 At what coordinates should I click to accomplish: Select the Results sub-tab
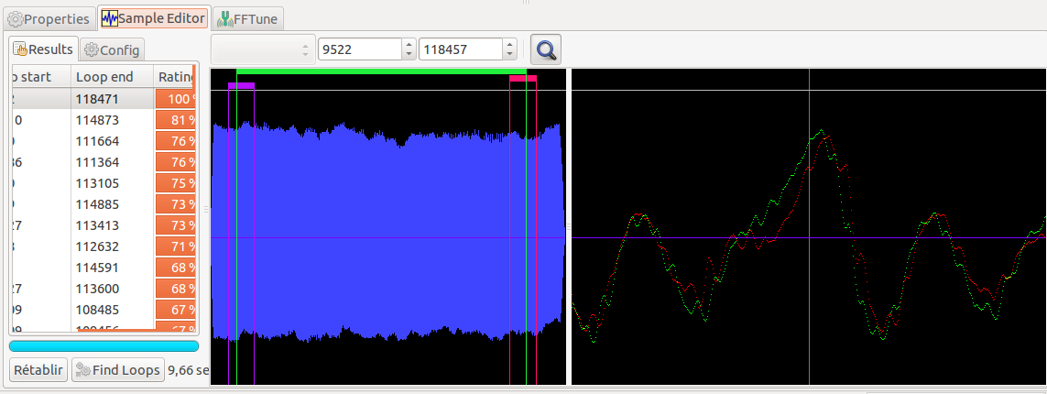[44, 49]
